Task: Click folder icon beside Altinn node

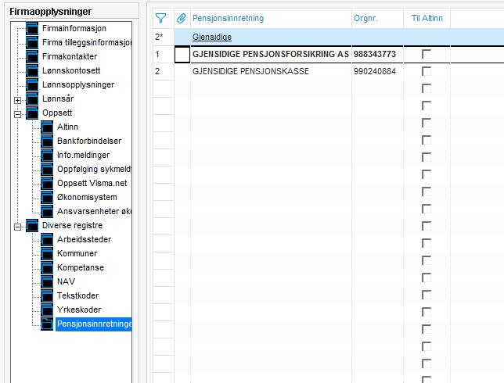Action: 47,127
